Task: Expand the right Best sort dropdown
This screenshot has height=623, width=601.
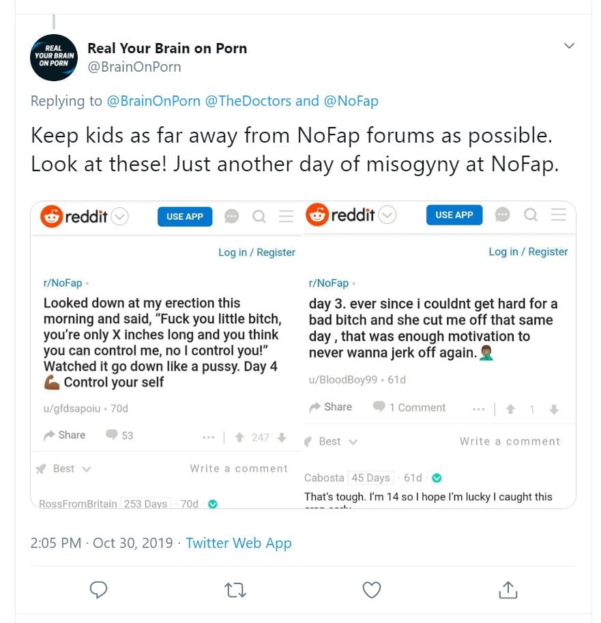Action: [x=353, y=442]
